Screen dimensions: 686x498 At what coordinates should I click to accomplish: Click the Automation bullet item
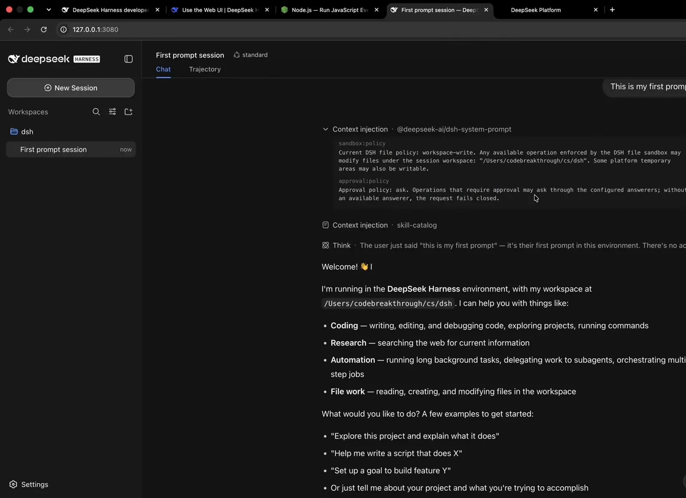coord(508,367)
